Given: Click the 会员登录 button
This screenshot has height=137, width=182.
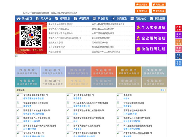Looking at the screenshot, I should pos(142,5).
